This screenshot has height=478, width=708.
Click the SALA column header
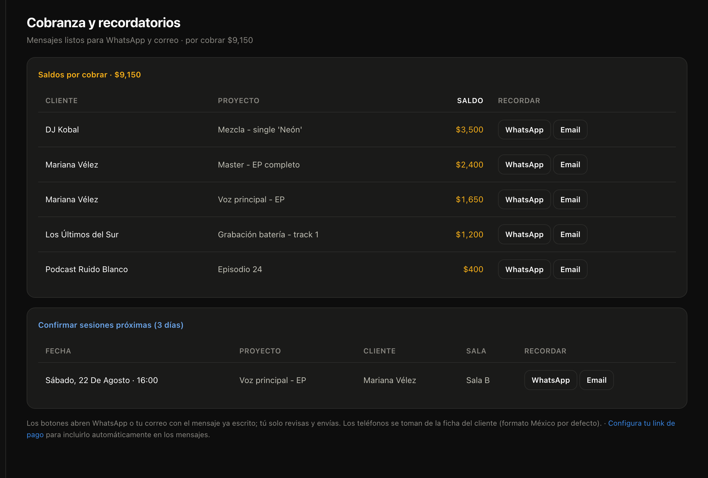(476, 351)
